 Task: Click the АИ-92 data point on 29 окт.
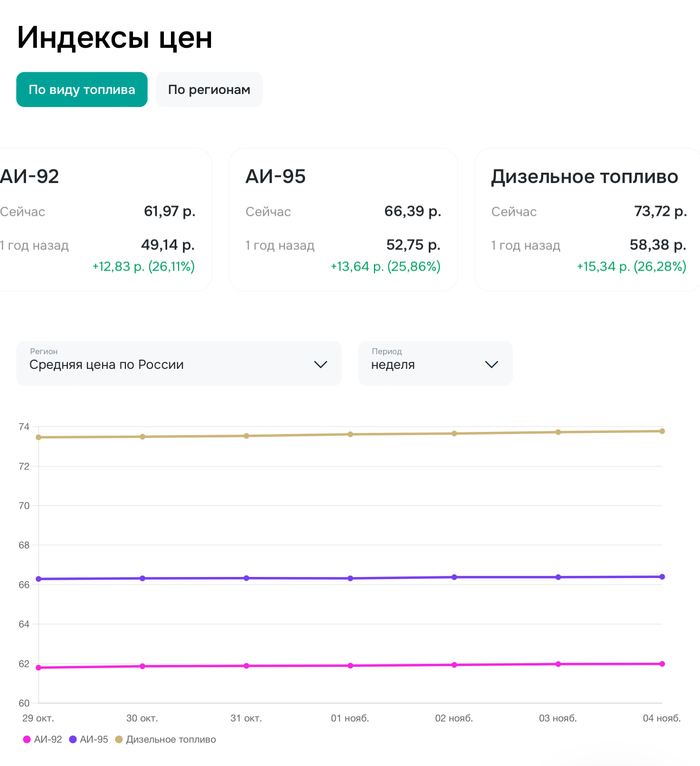pyautogui.click(x=39, y=668)
